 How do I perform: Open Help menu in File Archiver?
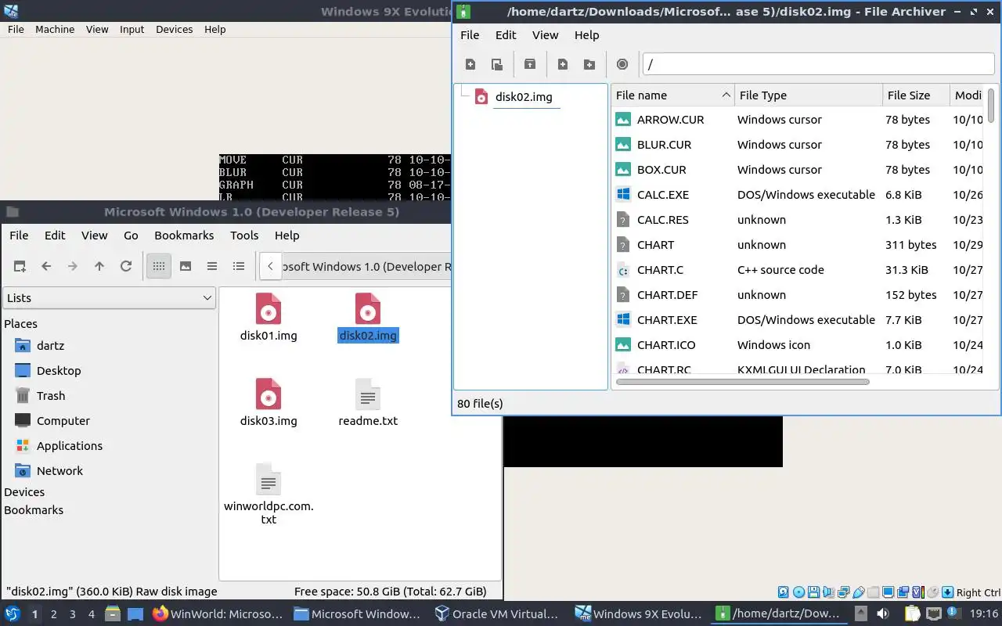[x=586, y=34]
